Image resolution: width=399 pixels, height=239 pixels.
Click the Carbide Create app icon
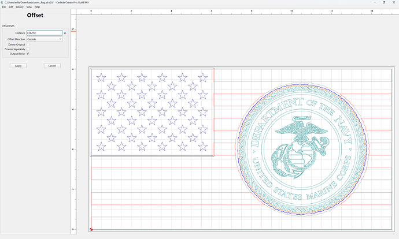tap(2, 2)
